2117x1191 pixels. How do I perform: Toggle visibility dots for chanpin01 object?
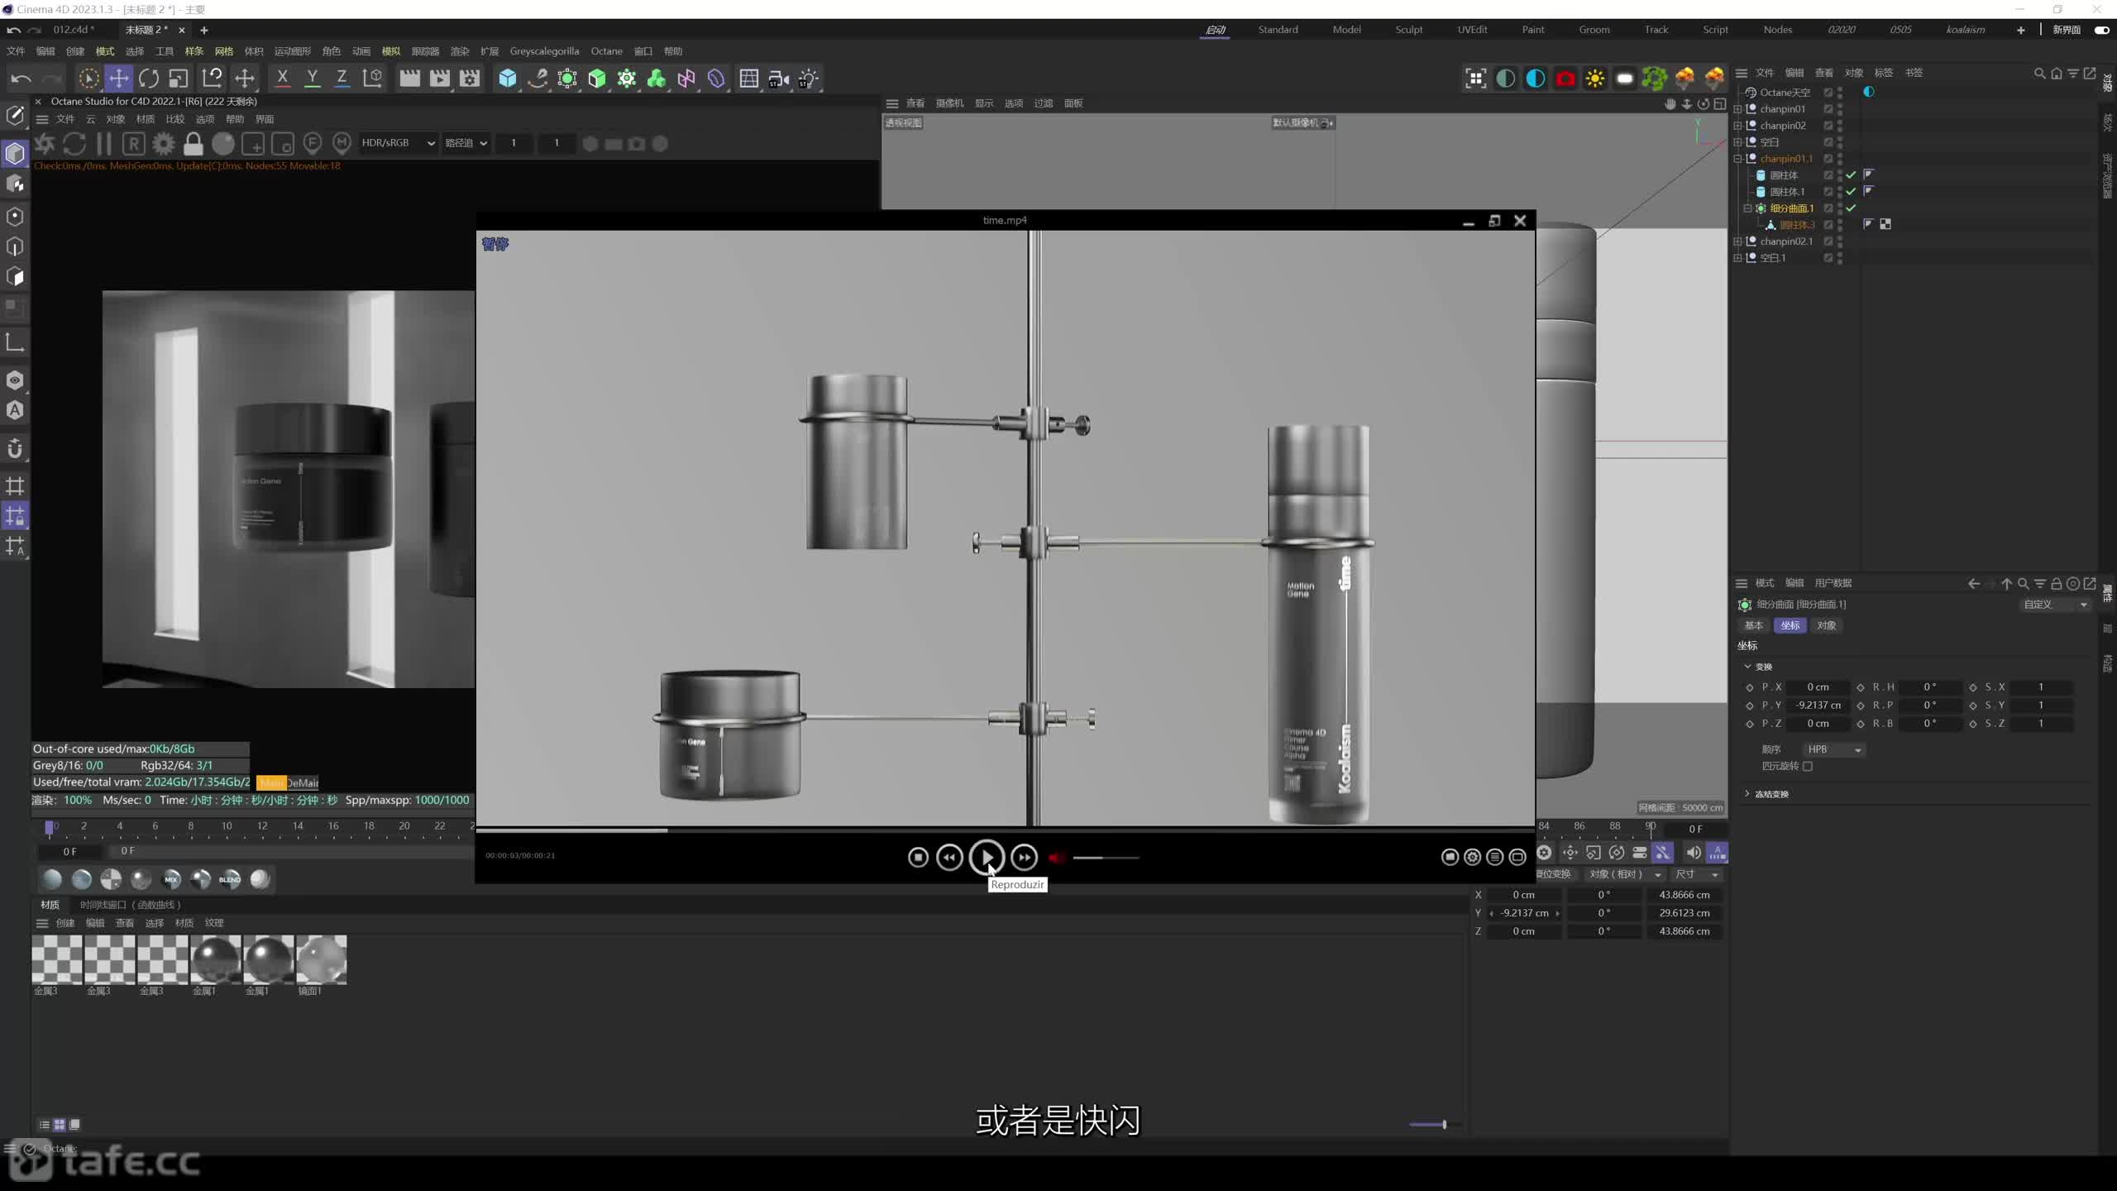(1840, 109)
